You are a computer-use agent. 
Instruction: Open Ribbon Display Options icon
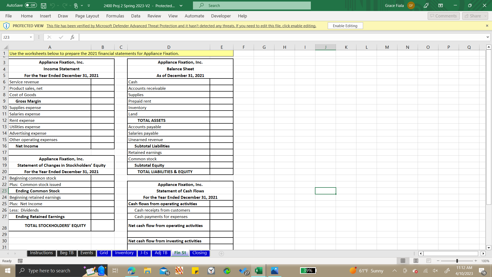[x=441, y=5]
